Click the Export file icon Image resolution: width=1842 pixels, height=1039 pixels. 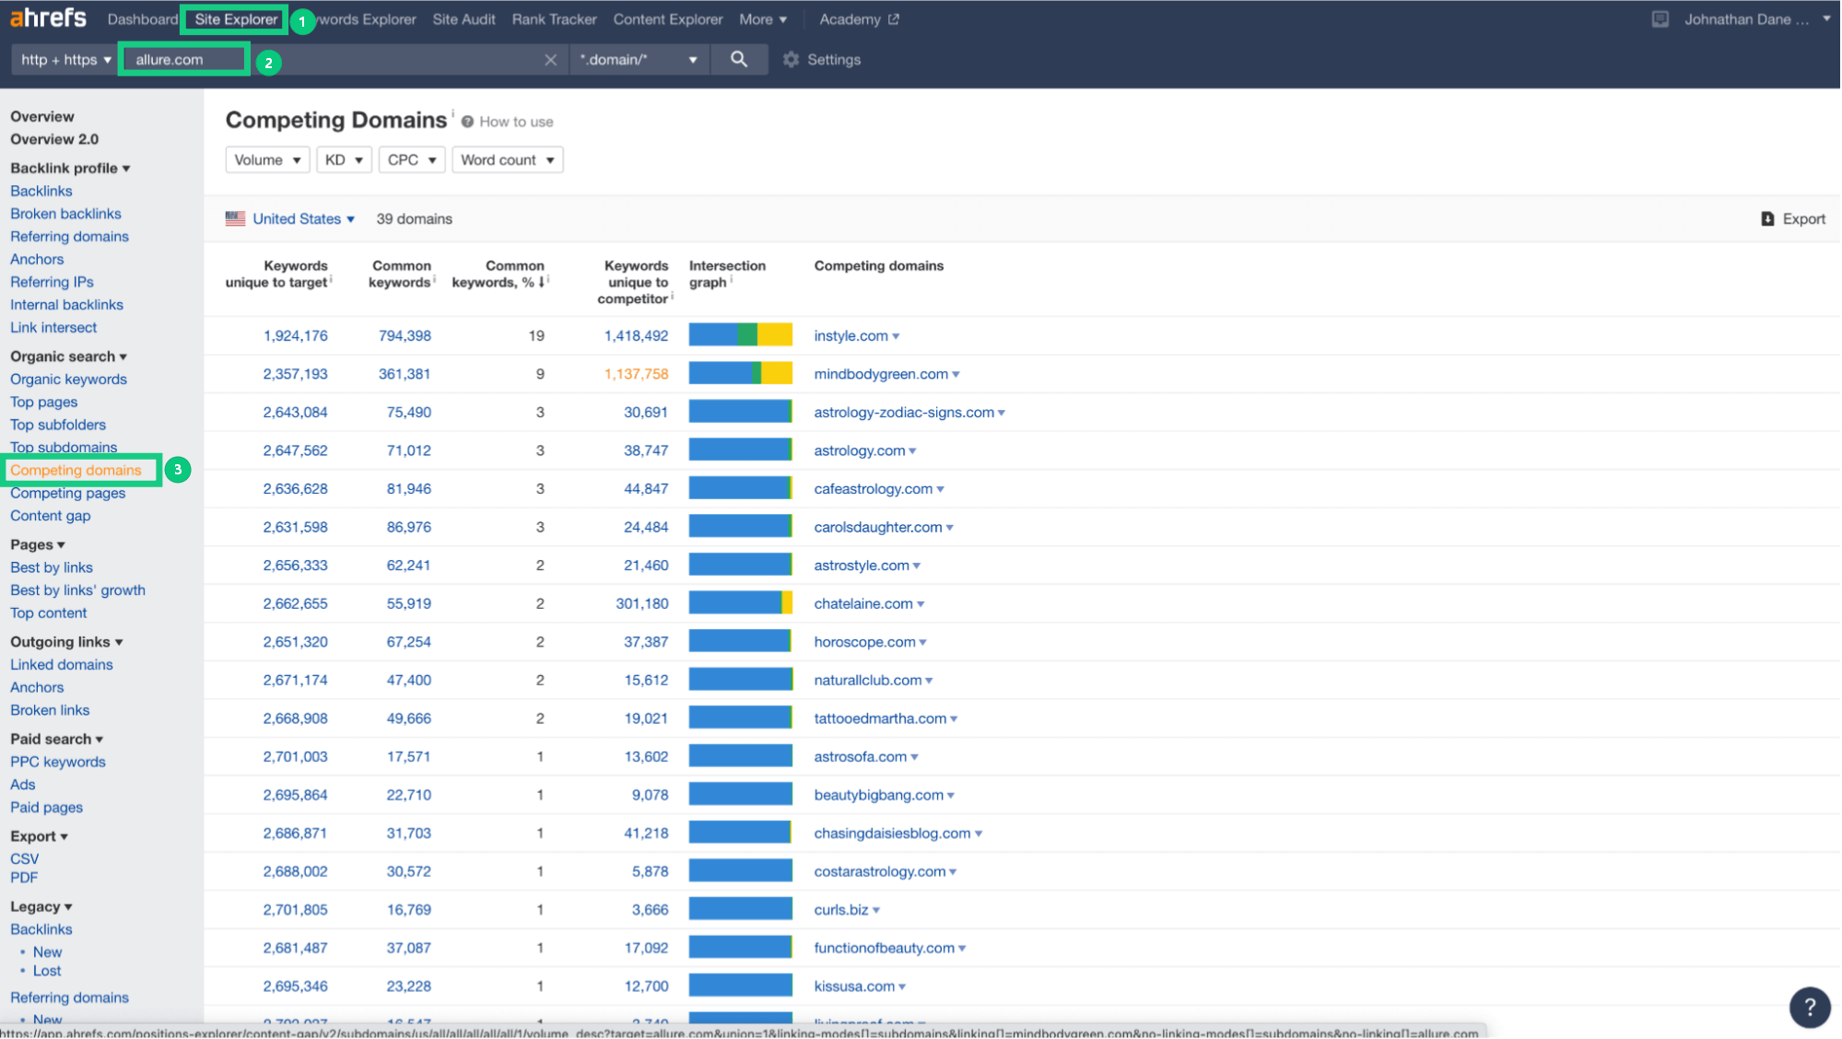tap(1766, 219)
